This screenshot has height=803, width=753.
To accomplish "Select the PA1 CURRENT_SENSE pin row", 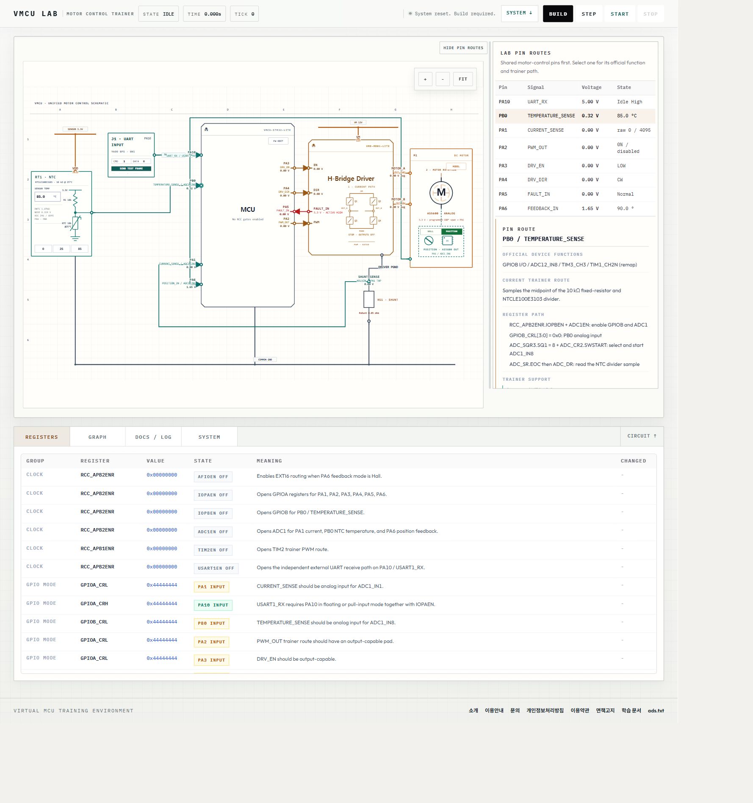I will [x=575, y=130].
